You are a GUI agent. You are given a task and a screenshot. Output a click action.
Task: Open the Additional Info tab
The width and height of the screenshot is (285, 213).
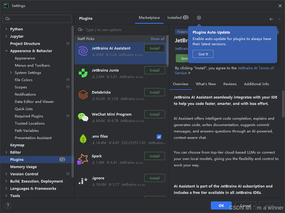[256, 84]
